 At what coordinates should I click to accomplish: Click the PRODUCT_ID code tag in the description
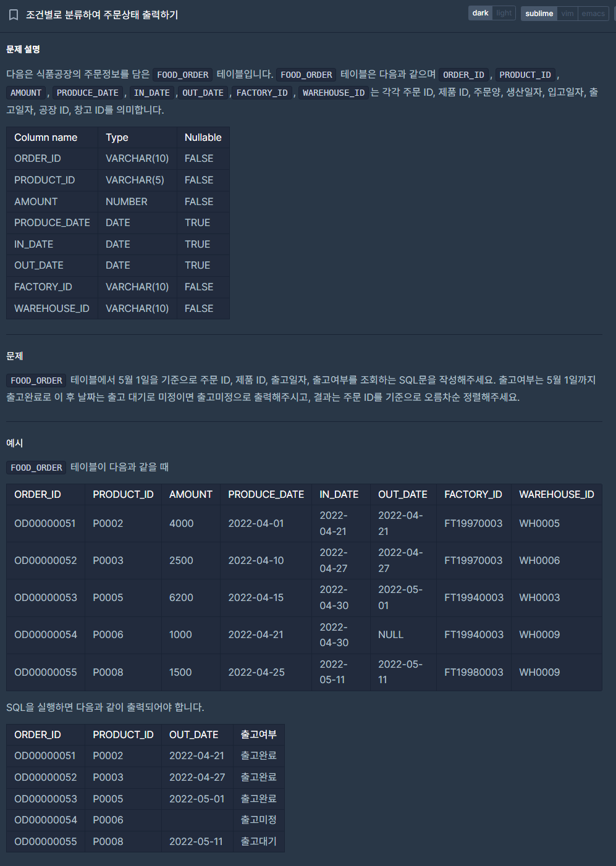525,75
